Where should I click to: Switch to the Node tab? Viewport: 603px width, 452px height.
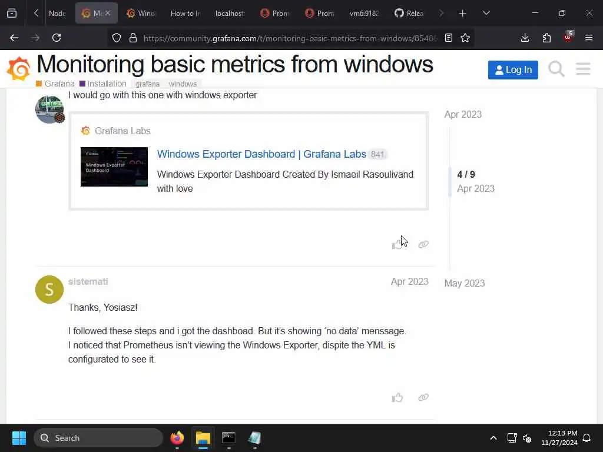click(x=57, y=13)
